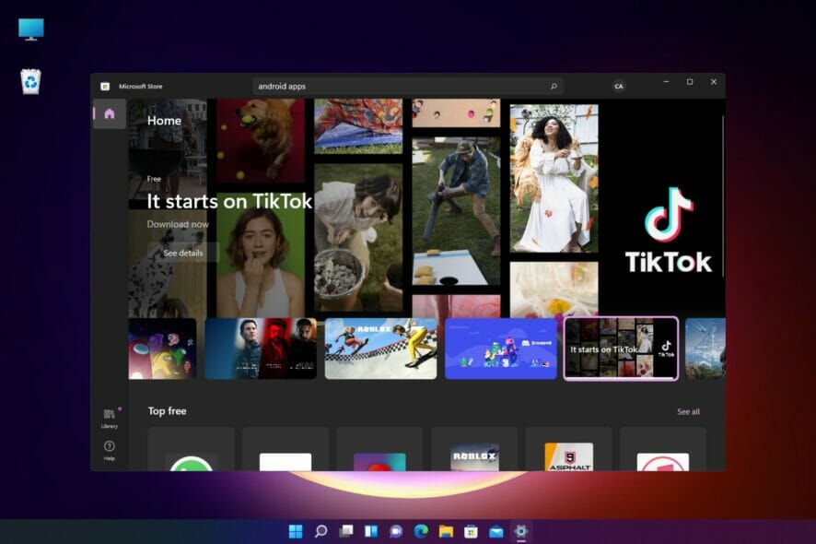Open the Asphalt 9 app card in Top free

[x=569, y=449]
